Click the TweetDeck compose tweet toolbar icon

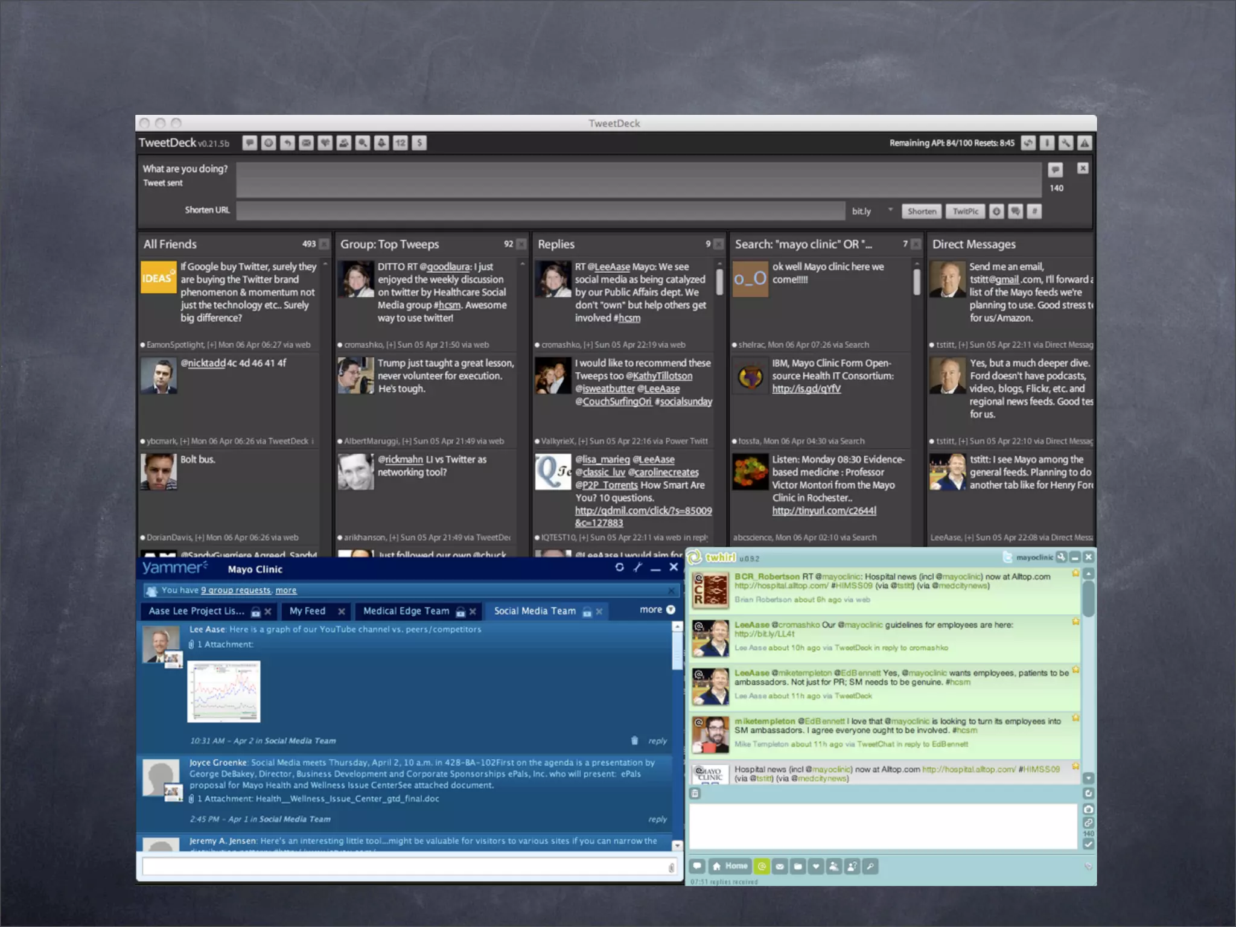click(x=250, y=143)
